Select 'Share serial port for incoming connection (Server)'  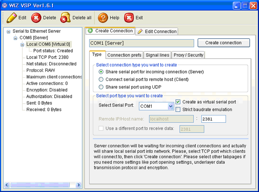tap(101, 72)
